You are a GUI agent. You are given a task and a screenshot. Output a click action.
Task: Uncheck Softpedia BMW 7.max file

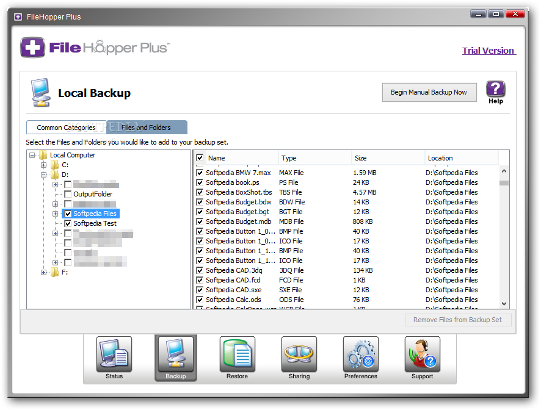200,173
